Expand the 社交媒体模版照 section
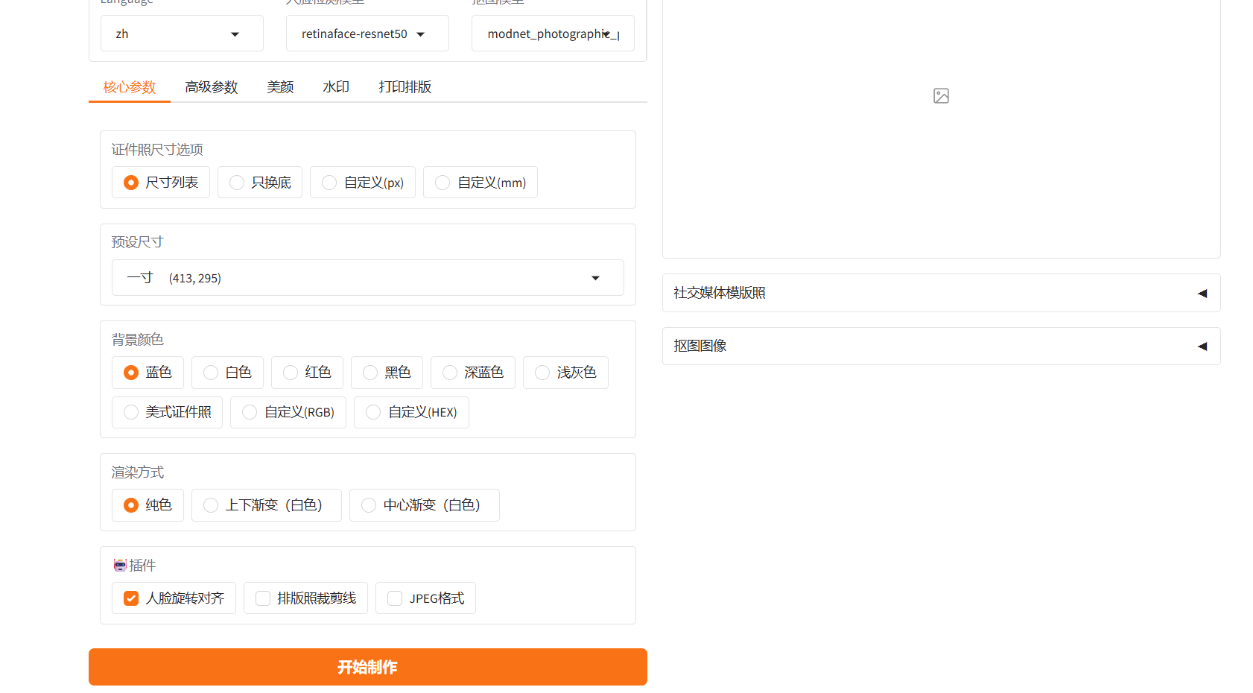The width and height of the screenshot is (1253, 693). click(x=940, y=293)
